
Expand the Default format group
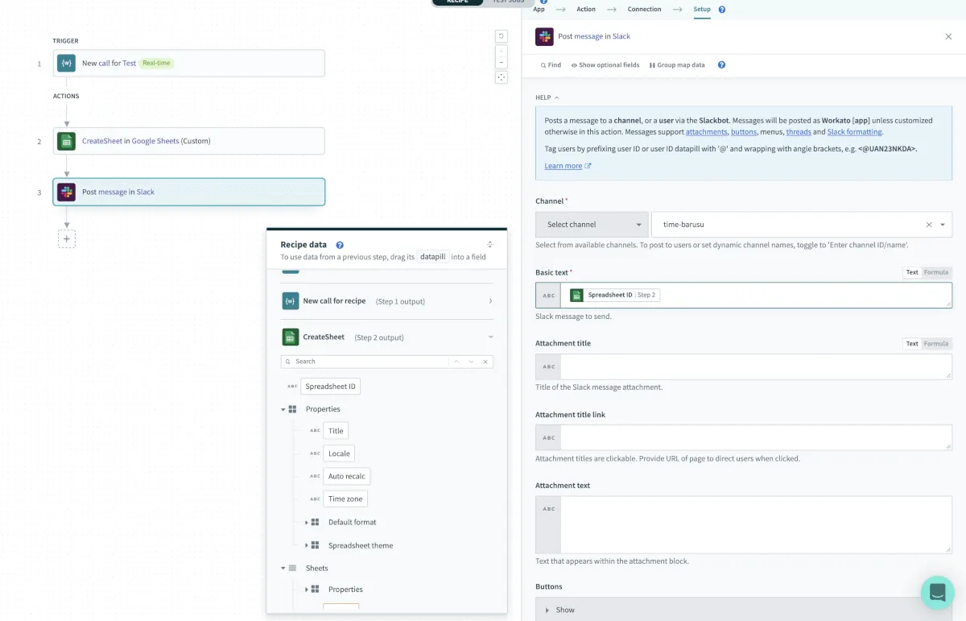(x=307, y=523)
